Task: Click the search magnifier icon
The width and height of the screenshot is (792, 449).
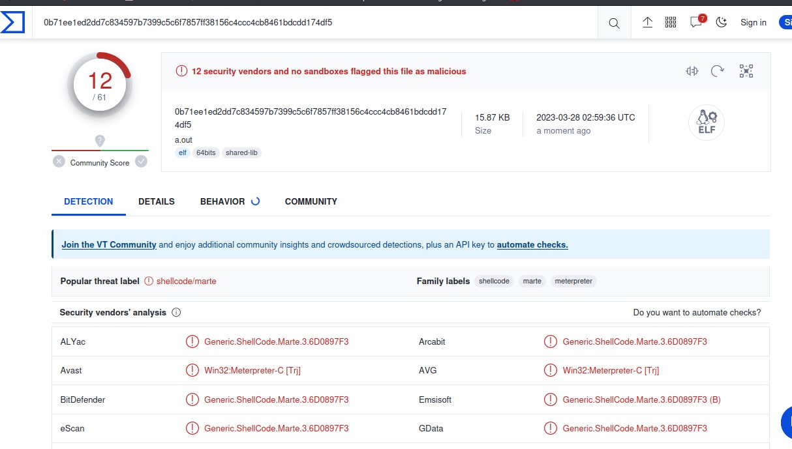Action: click(x=614, y=23)
